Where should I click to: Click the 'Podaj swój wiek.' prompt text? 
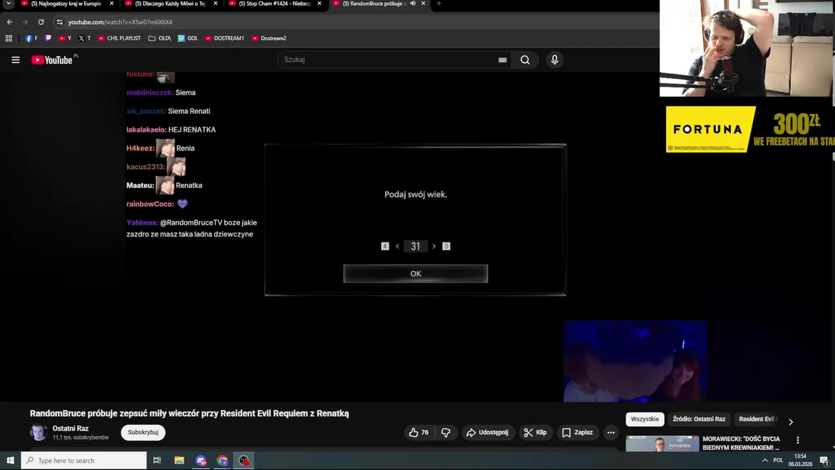(x=416, y=195)
